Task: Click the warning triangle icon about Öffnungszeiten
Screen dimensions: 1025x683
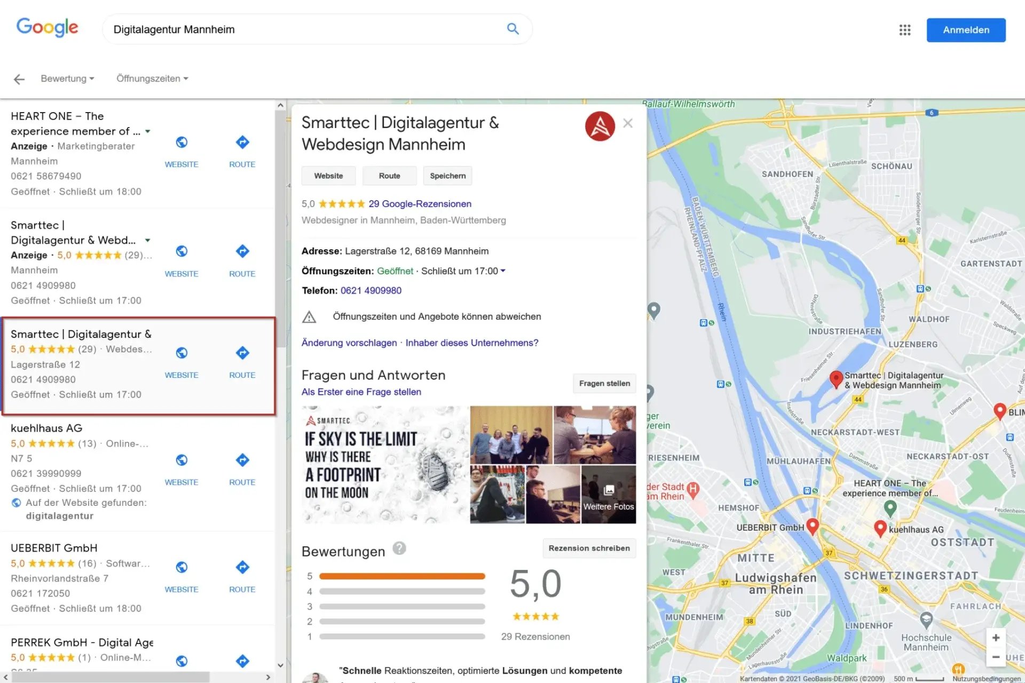Action: (x=309, y=316)
